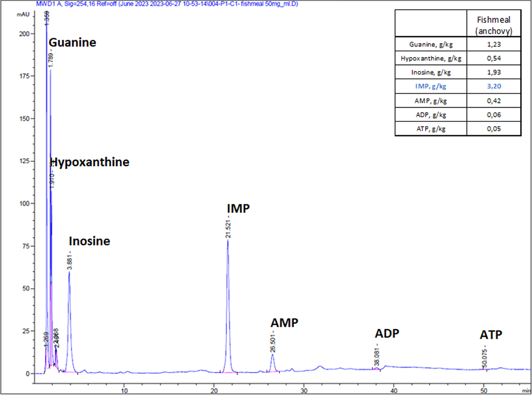Select the Hypoxanthine peak label
This screenshot has height=395, width=532.
tap(89, 162)
